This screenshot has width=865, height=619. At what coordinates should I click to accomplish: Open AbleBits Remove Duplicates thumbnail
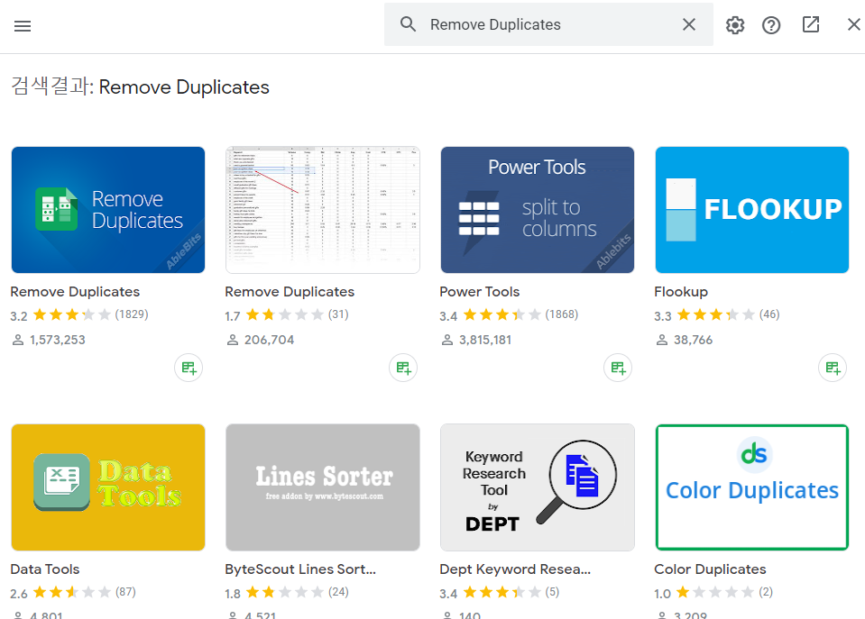pos(108,209)
